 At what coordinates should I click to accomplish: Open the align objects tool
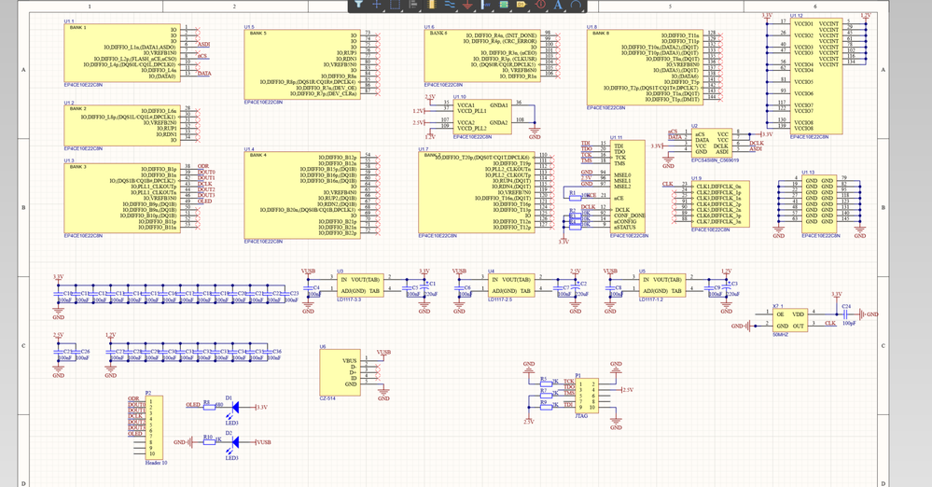[x=412, y=6]
